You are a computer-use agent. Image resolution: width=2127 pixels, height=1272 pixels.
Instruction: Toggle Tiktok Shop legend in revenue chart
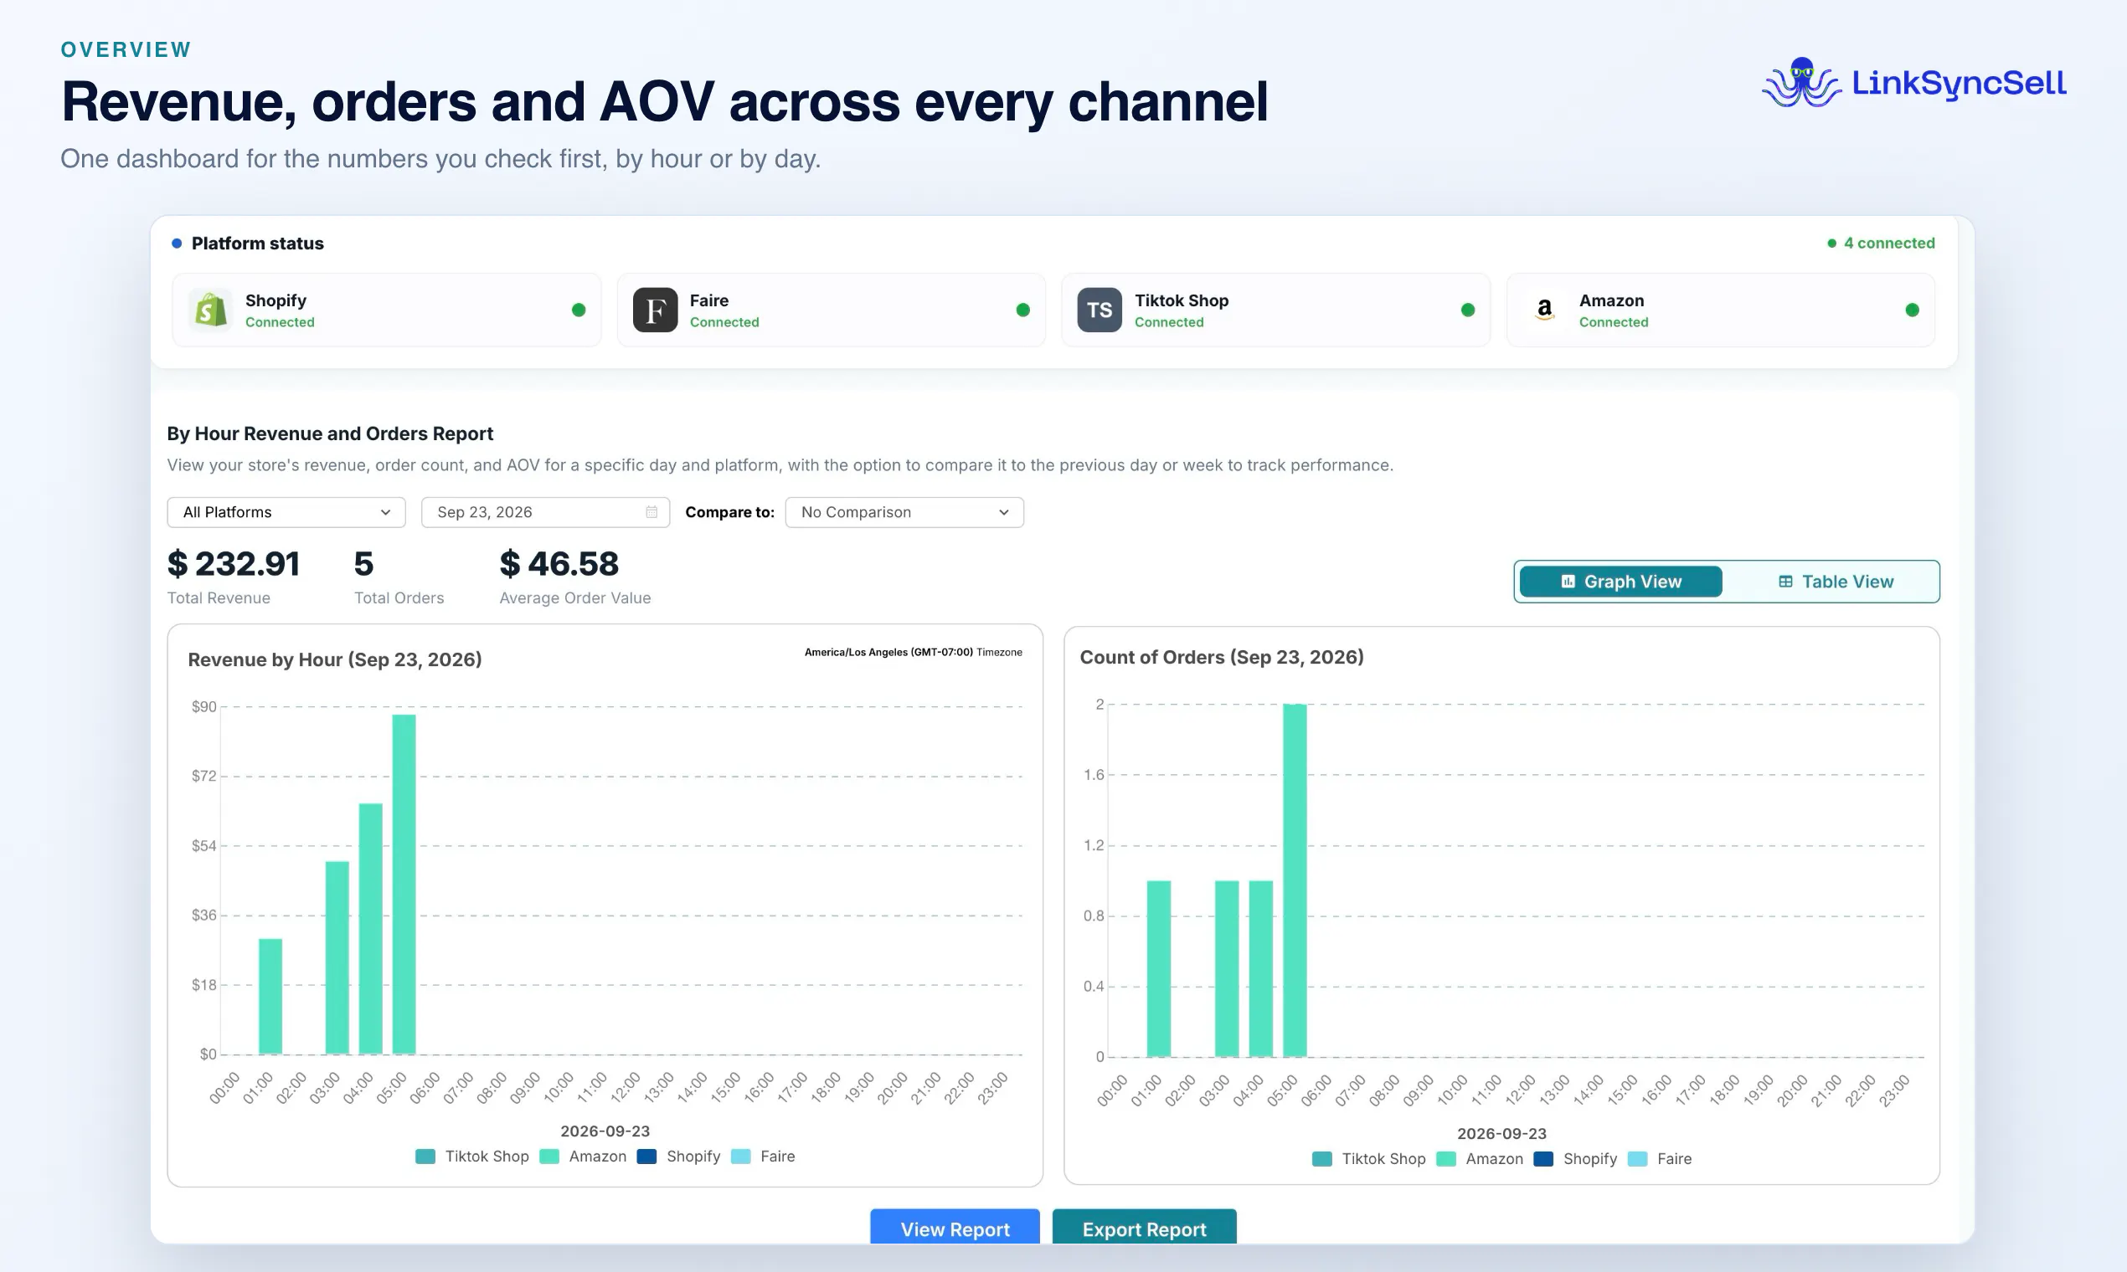[x=472, y=1157]
